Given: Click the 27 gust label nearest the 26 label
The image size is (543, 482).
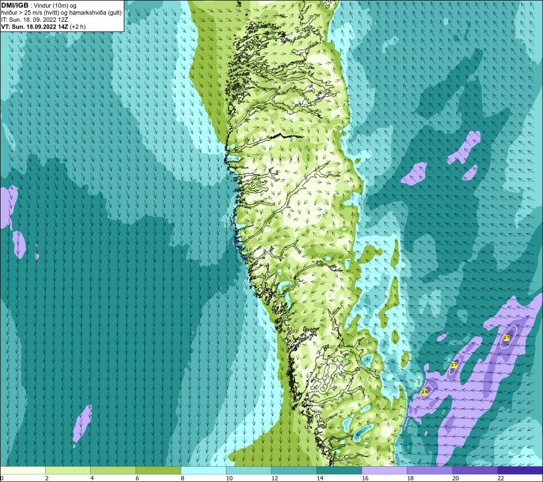Looking at the screenshot, I should (x=453, y=365).
